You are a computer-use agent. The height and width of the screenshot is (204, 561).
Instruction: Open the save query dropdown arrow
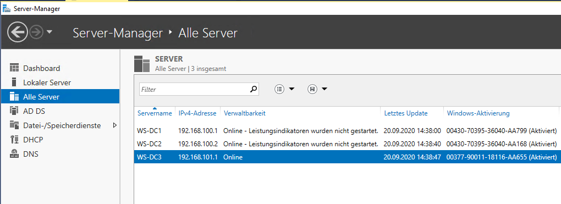(324, 89)
